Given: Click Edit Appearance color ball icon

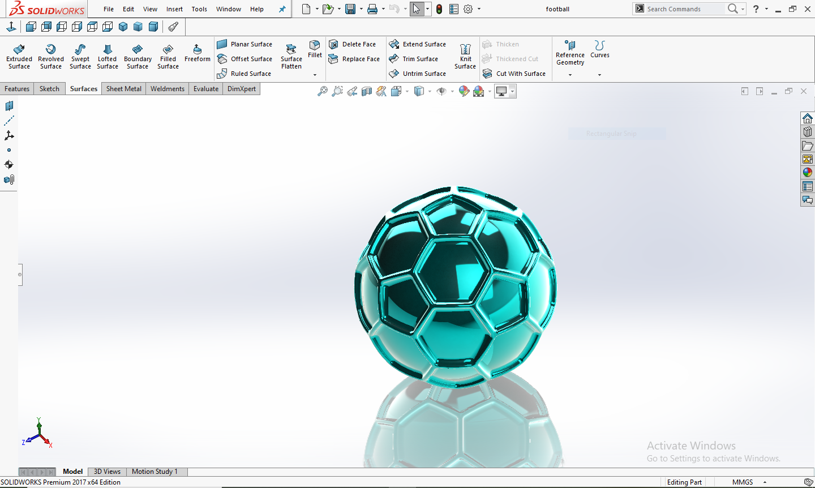Looking at the screenshot, I should coord(464,91).
